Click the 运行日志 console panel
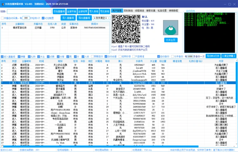The image size is (238, 152). coord(210,33)
